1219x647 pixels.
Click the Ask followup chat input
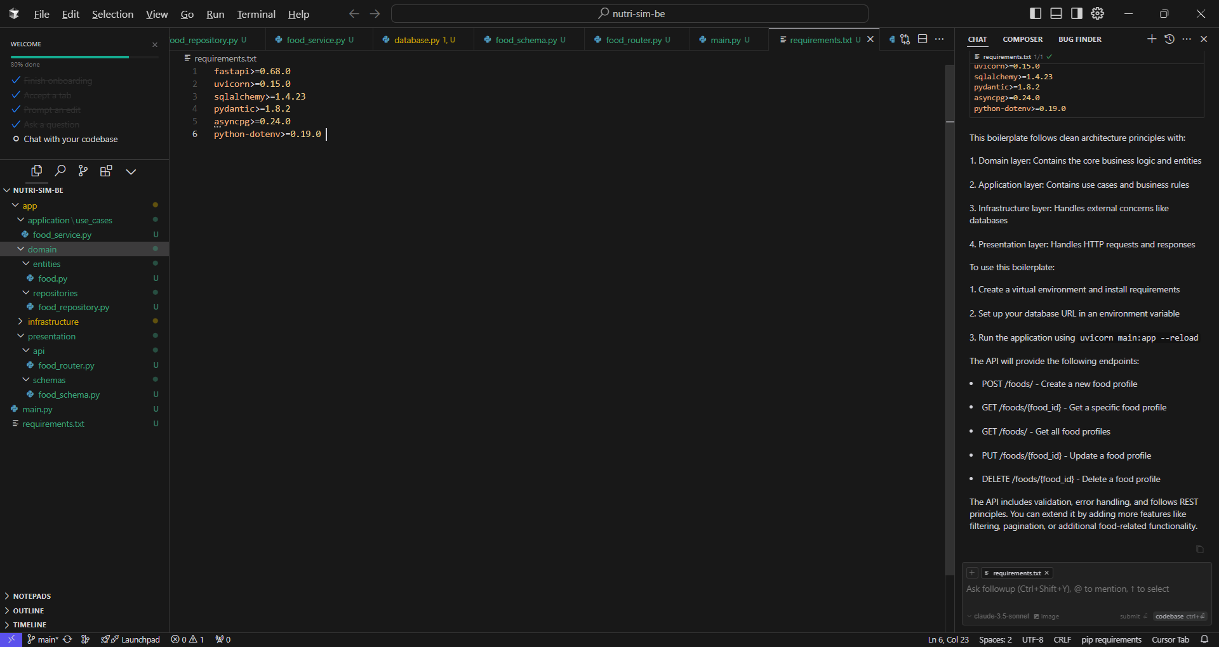click(1086, 589)
